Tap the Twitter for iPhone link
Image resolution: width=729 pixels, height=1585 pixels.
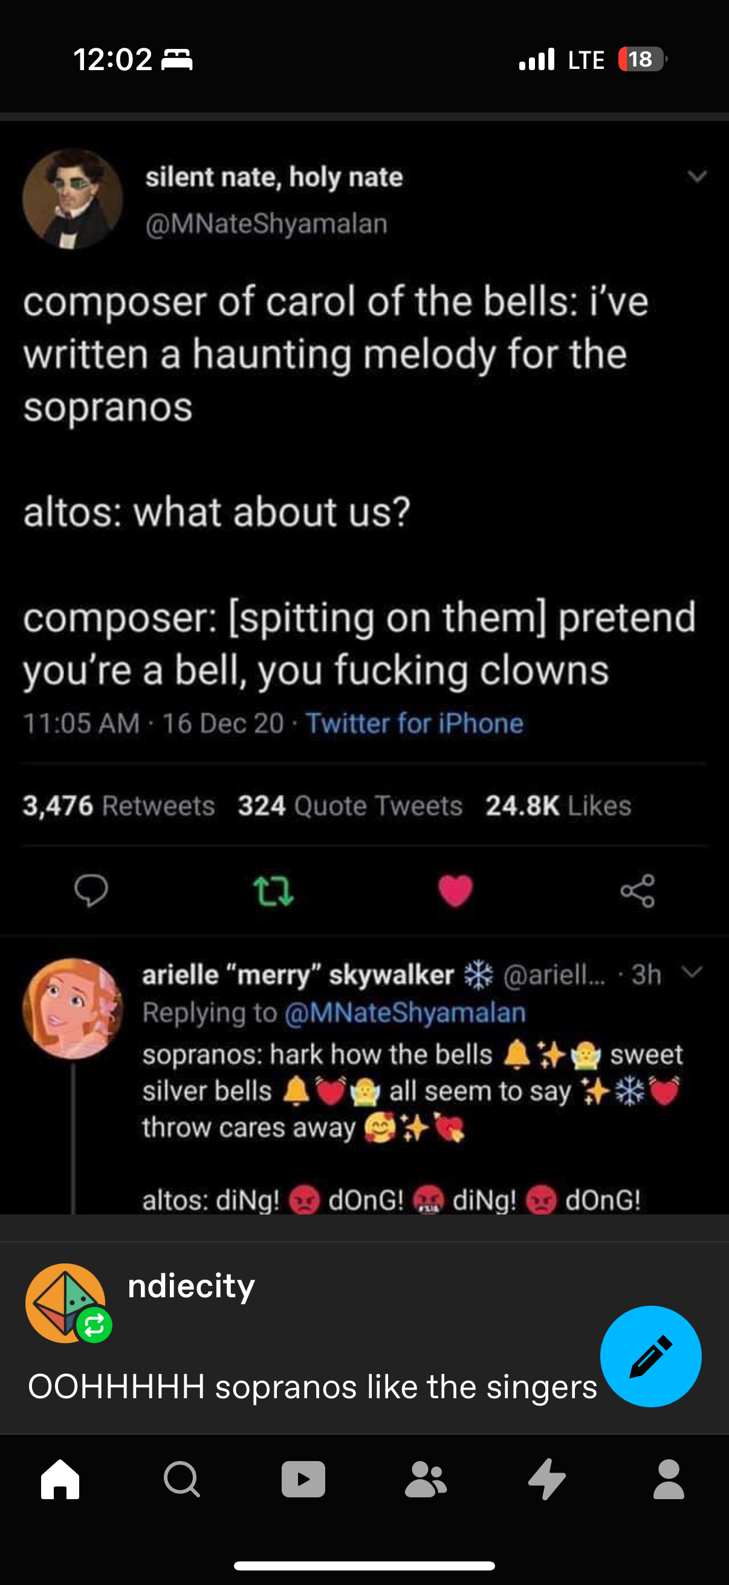pos(414,723)
